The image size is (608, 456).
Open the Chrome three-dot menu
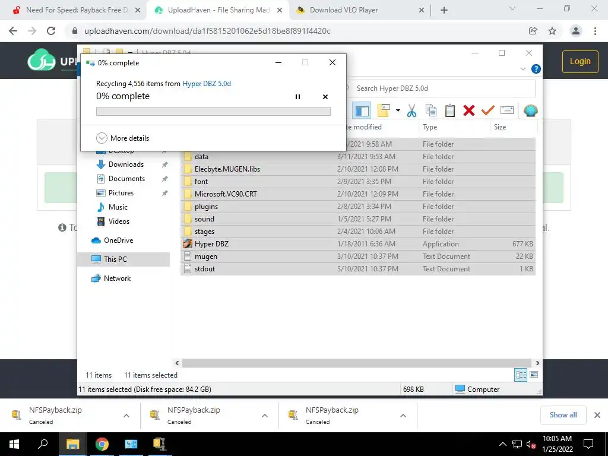(x=595, y=31)
